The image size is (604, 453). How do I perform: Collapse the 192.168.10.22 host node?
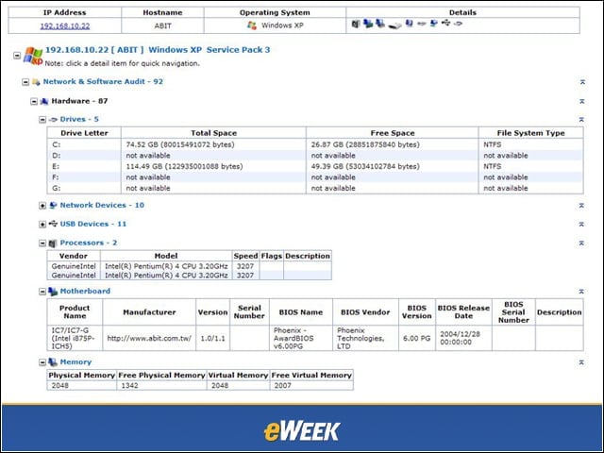coord(17,56)
